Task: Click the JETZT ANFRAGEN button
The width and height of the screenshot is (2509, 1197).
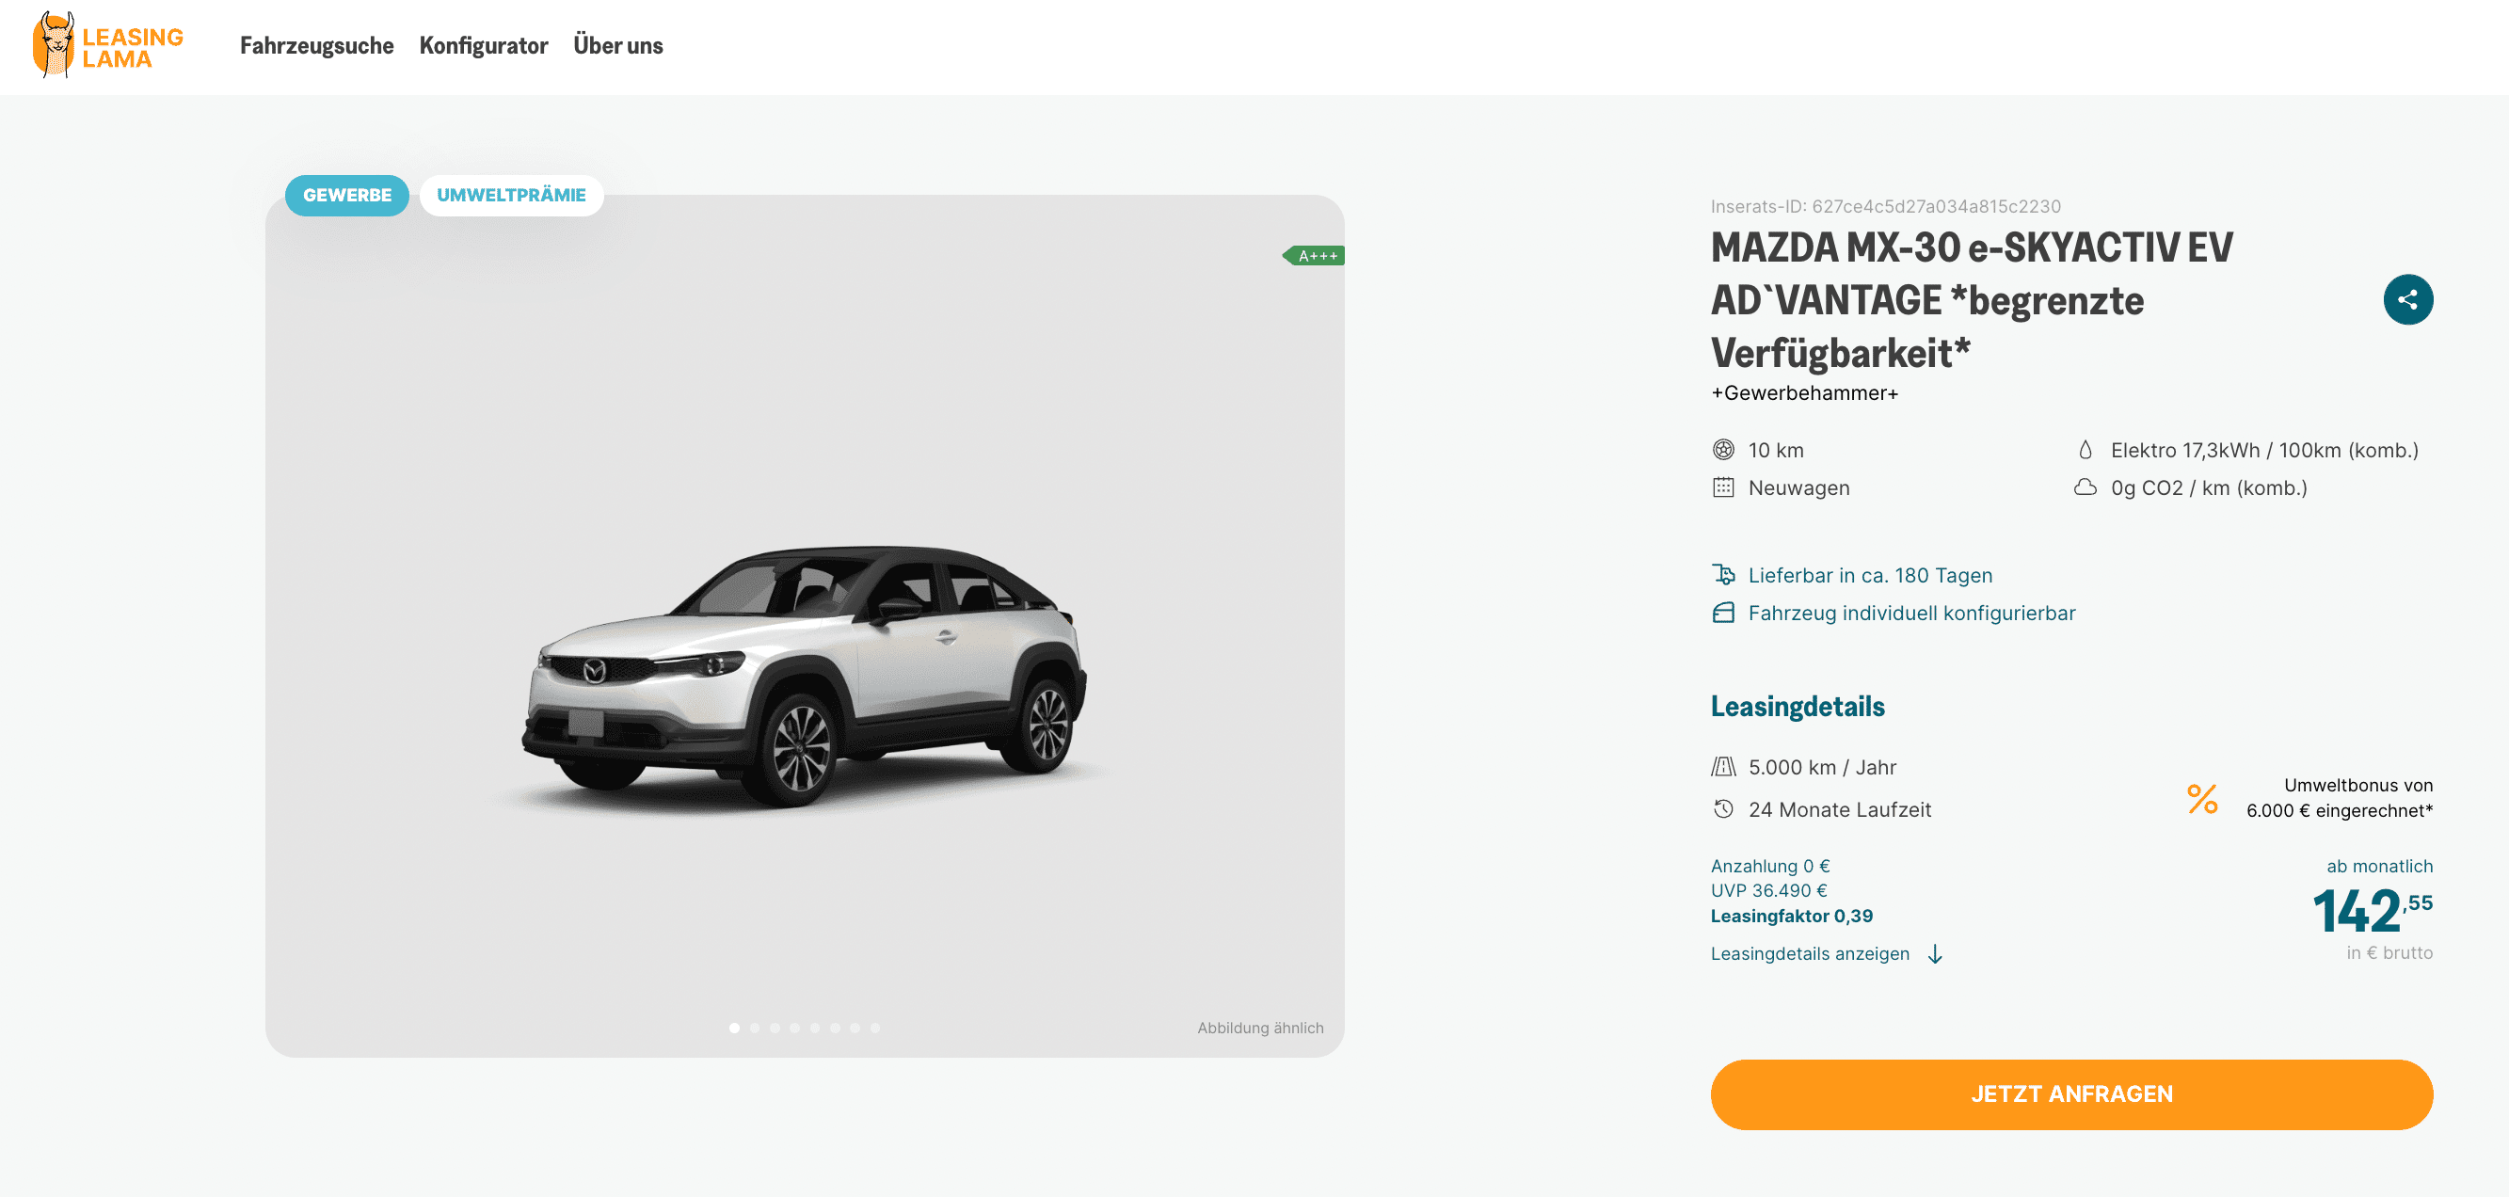Action: point(2070,1093)
